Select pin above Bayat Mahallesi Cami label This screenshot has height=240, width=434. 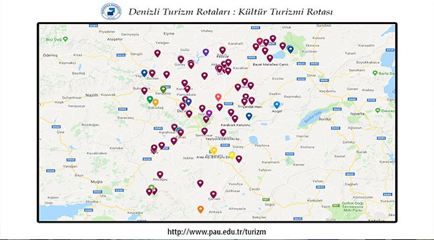[270, 58]
